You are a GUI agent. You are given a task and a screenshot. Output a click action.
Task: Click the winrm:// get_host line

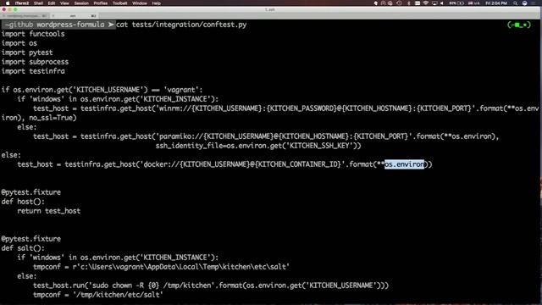pyautogui.click(x=286, y=108)
